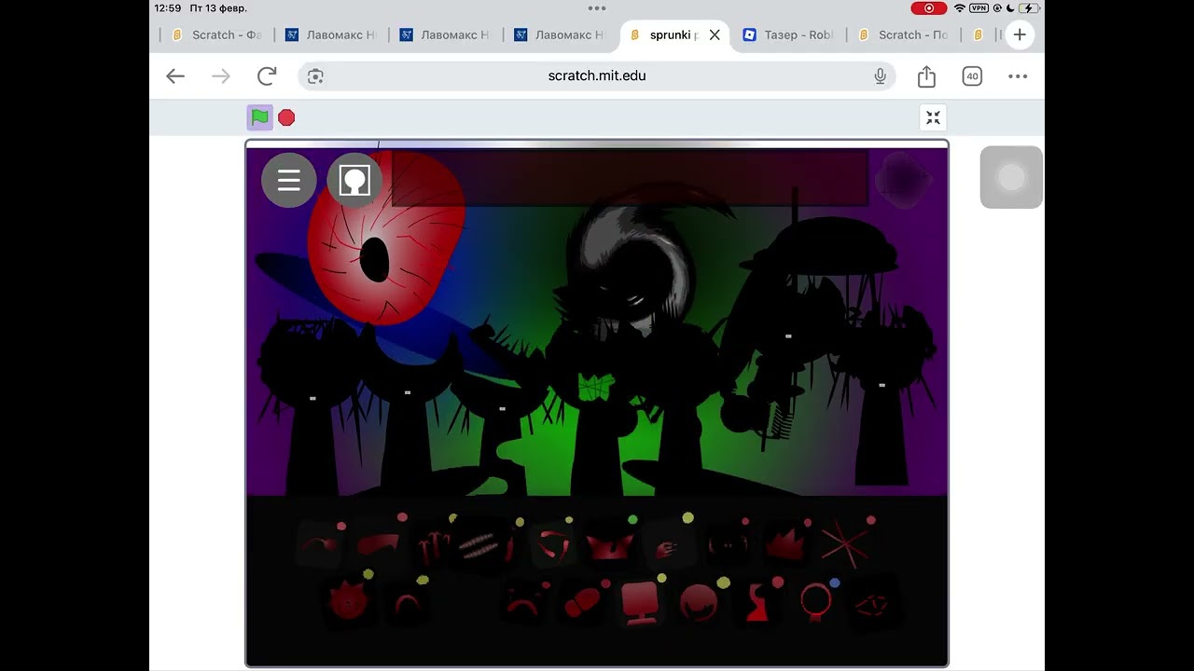The height and width of the screenshot is (671, 1194).
Task: Pick the red spiky flower head icon
Action: tap(347, 601)
